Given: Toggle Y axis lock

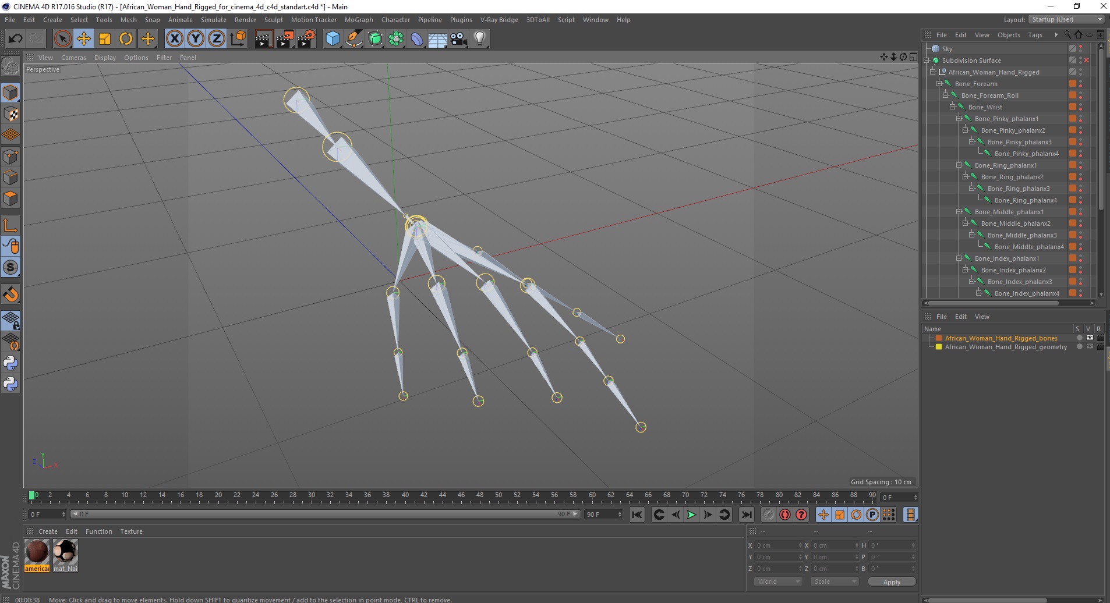Looking at the screenshot, I should [x=196, y=38].
